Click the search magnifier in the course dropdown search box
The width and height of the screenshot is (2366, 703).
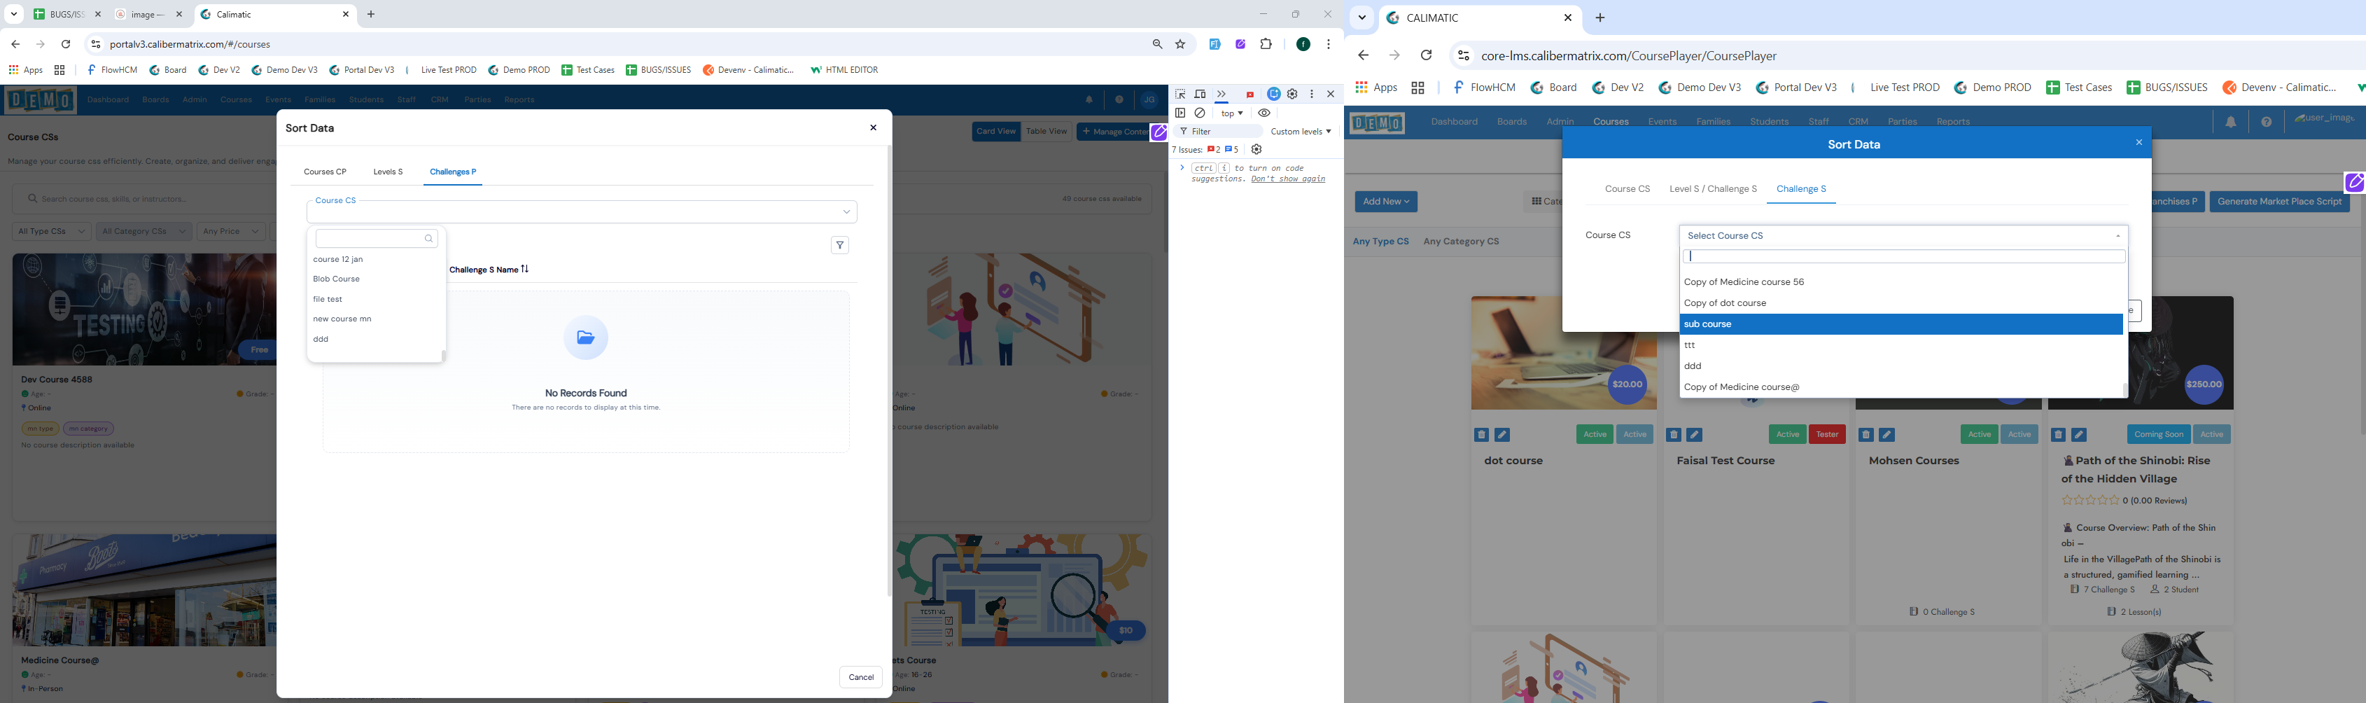tap(428, 239)
